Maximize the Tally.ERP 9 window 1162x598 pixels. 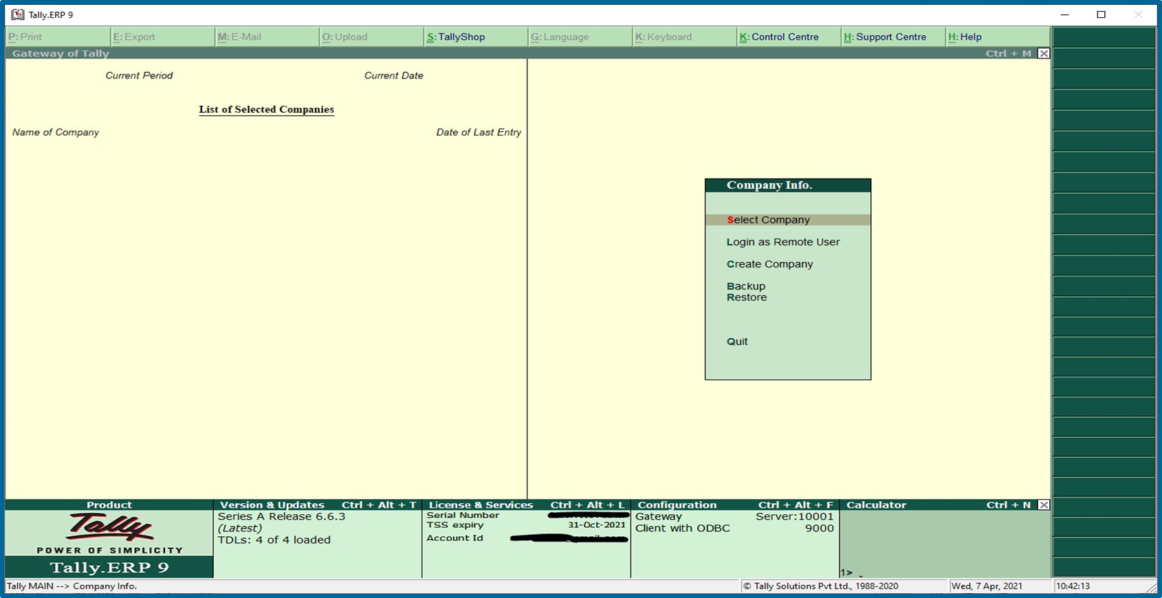[1101, 14]
